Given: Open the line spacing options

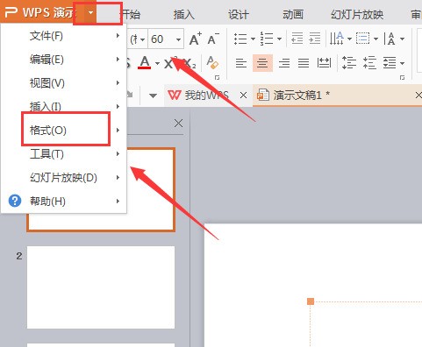Looking at the screenshot, I should [349, 63].
